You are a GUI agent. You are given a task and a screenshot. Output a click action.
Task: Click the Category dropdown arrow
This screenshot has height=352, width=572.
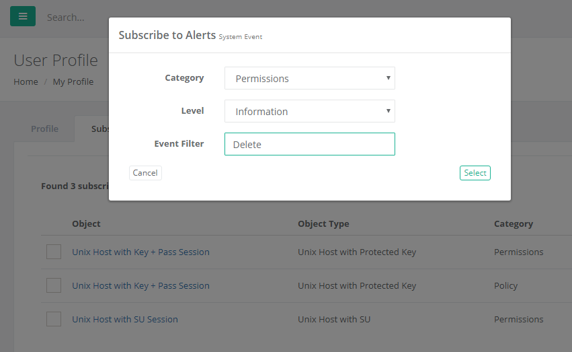pos(388,78)
